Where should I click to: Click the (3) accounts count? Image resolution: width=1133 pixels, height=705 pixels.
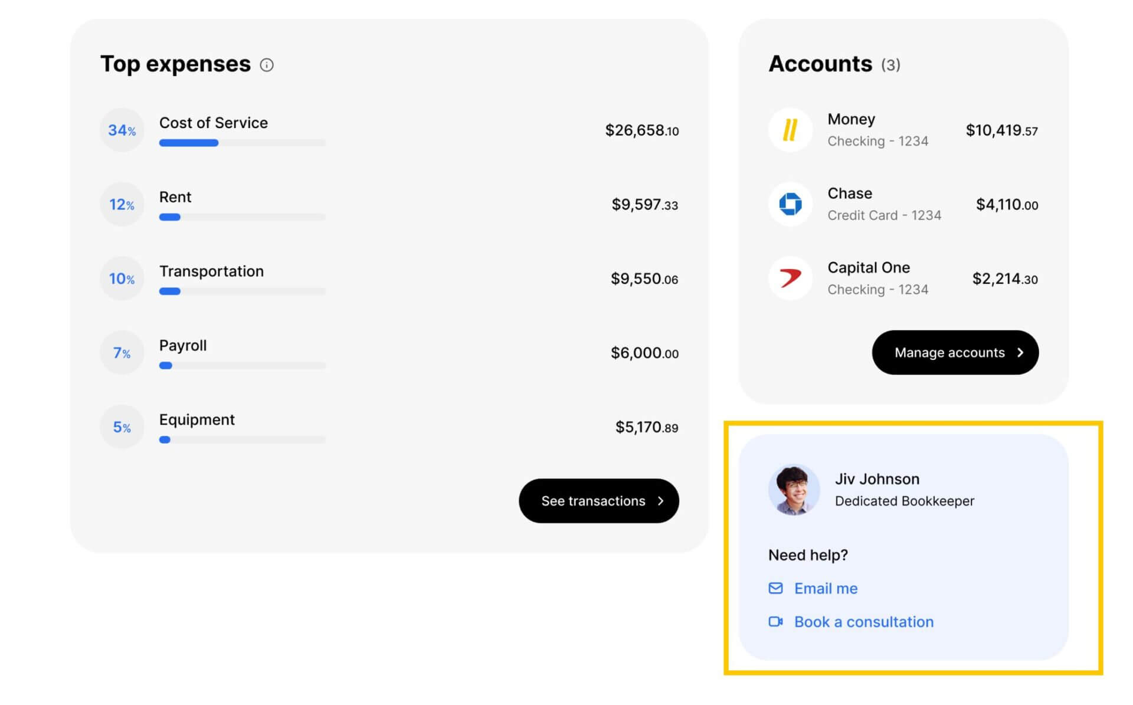(x=890, y=65)
